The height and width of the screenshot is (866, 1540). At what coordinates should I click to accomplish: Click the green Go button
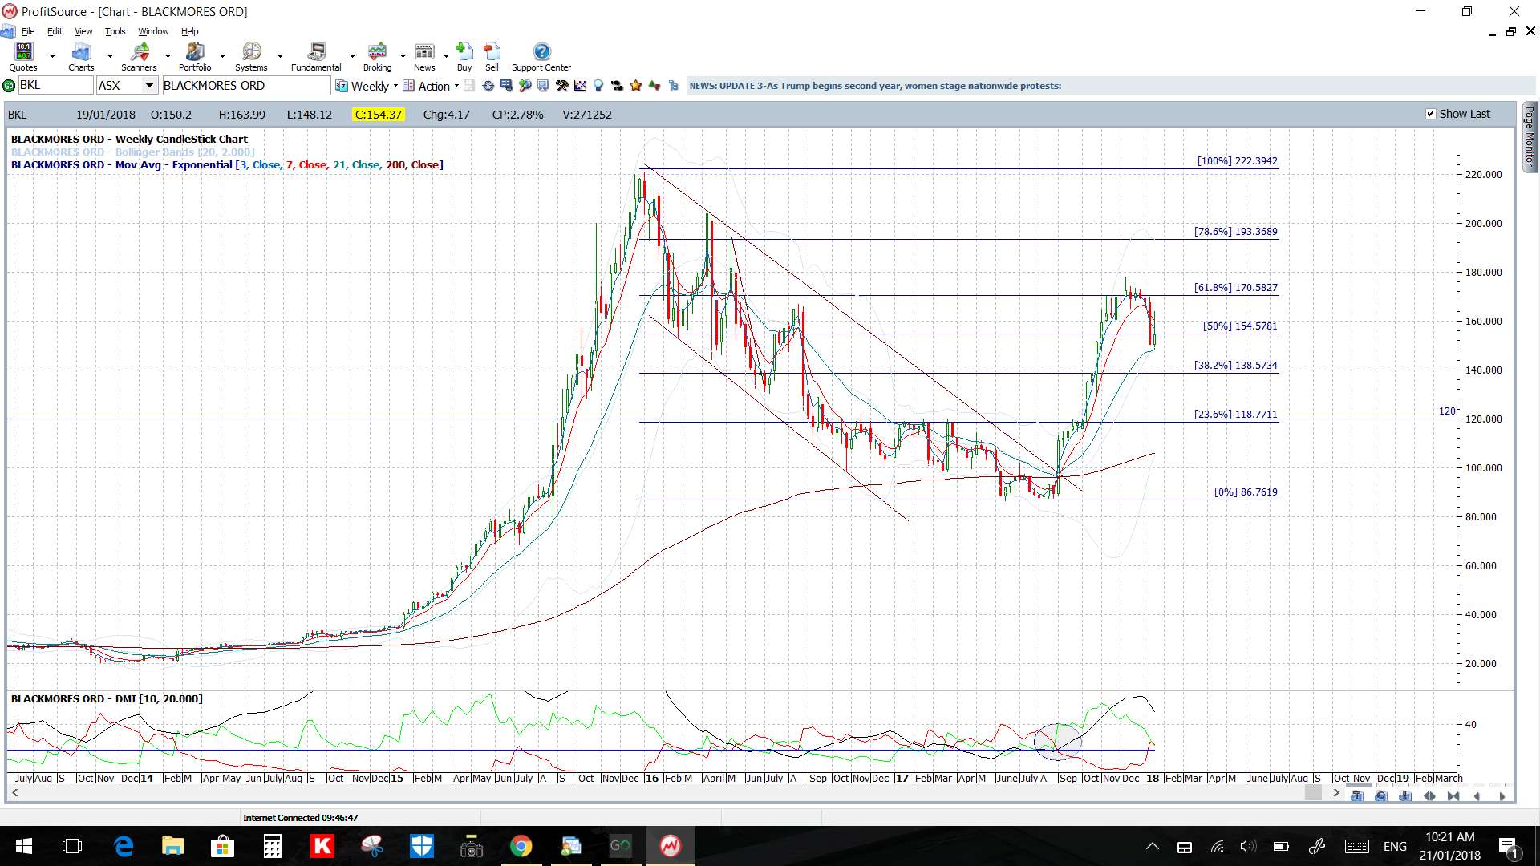click(9, 86)
